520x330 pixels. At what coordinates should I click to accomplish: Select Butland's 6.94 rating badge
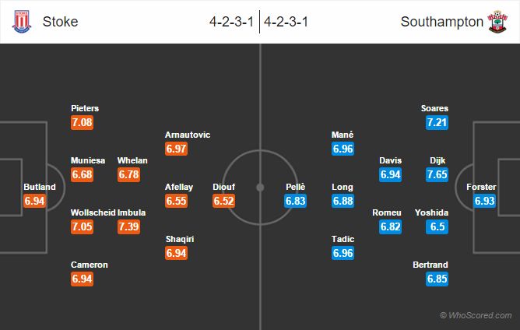point(36,201)
